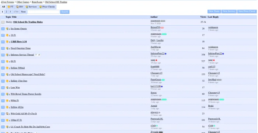Click the blue reply-count box for Lms Win
The height and width of the screenshot is (133, 258).
point(3,87)
